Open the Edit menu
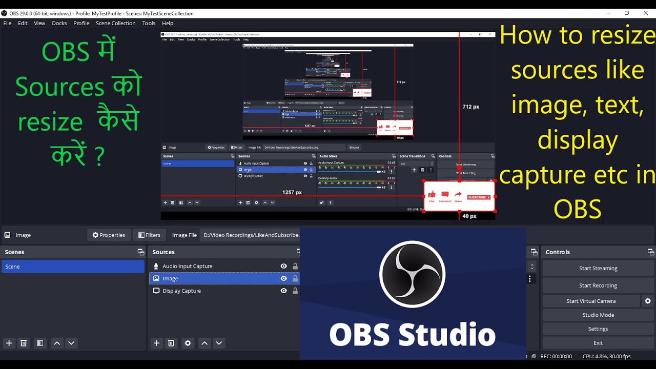 (x=23, y=23)
